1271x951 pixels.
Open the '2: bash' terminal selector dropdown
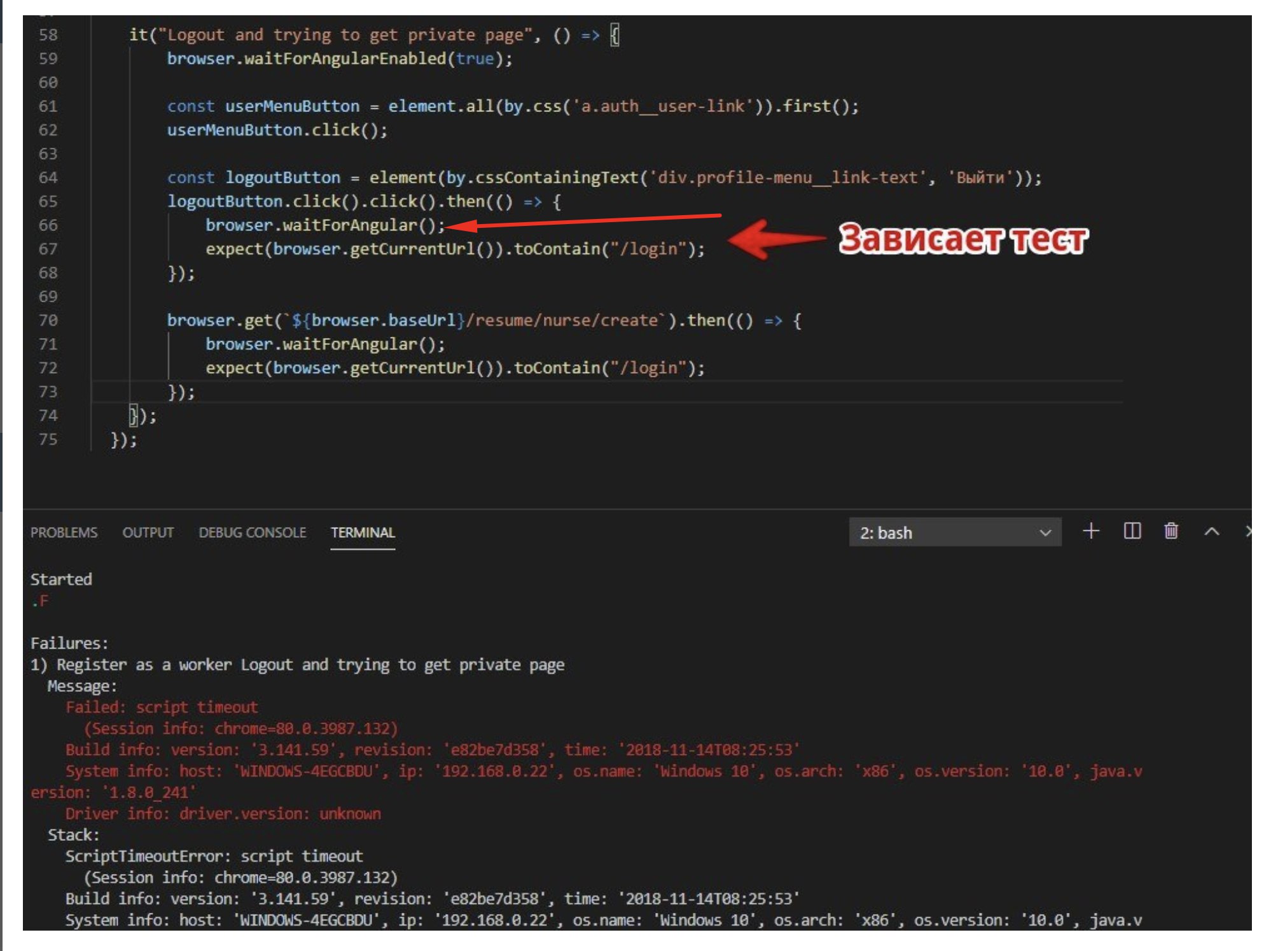click(x=954, y=533)
